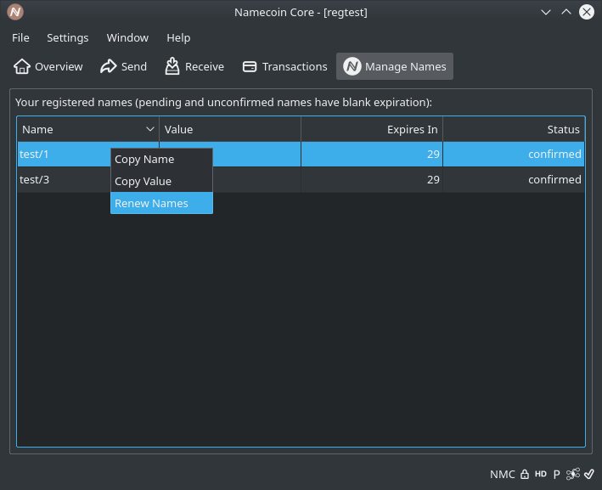Open the Window menu
The height and width of the screenshot is (490, 602).
click(x=127, y=37)
